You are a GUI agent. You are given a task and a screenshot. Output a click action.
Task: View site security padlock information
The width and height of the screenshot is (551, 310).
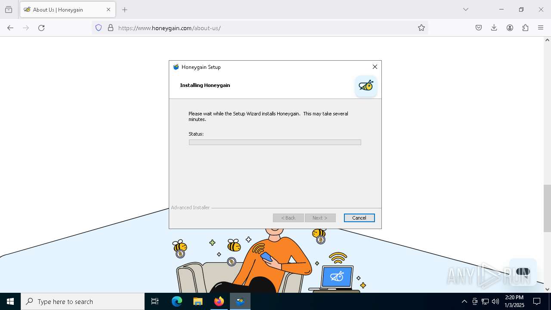pyautogui.click(x=111, y=28)
